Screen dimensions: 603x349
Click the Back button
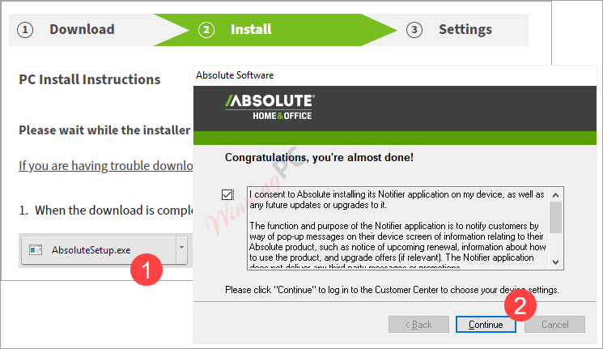pos(418,325)
